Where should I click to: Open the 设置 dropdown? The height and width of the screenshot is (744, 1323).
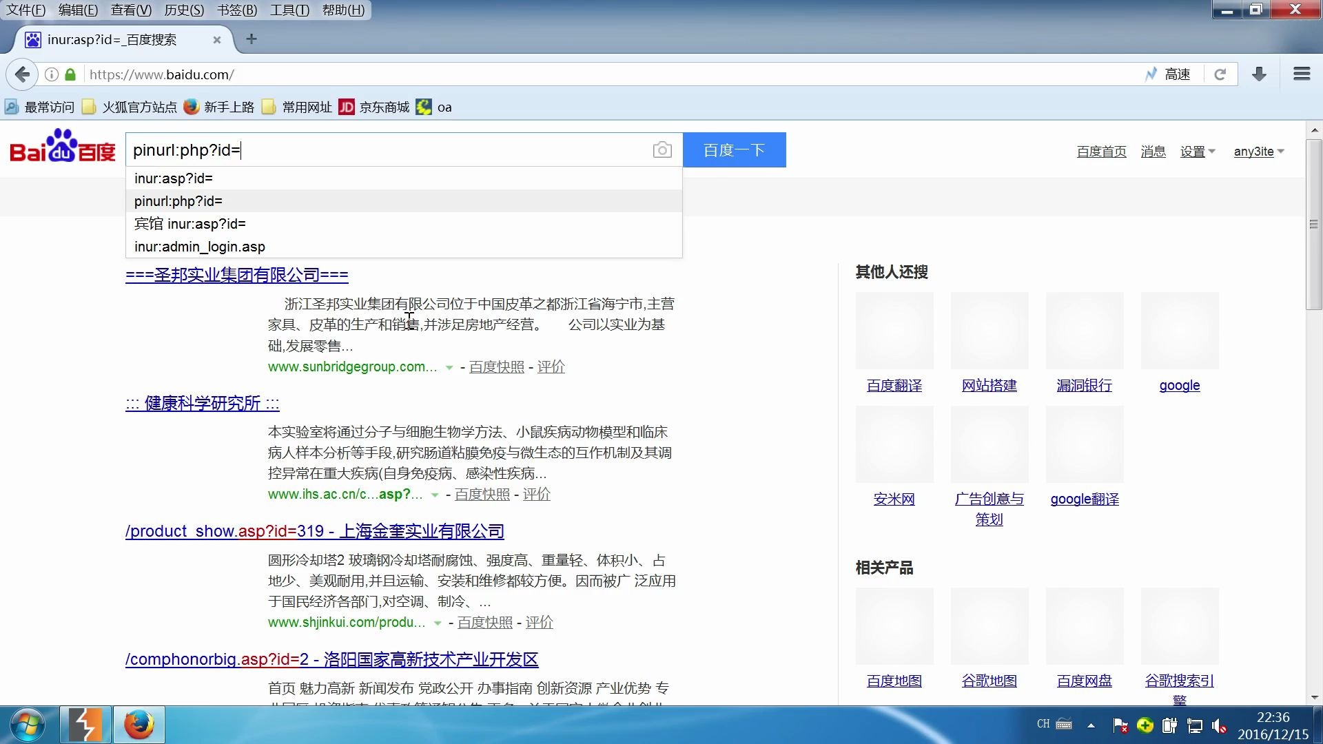point(1198,152)
